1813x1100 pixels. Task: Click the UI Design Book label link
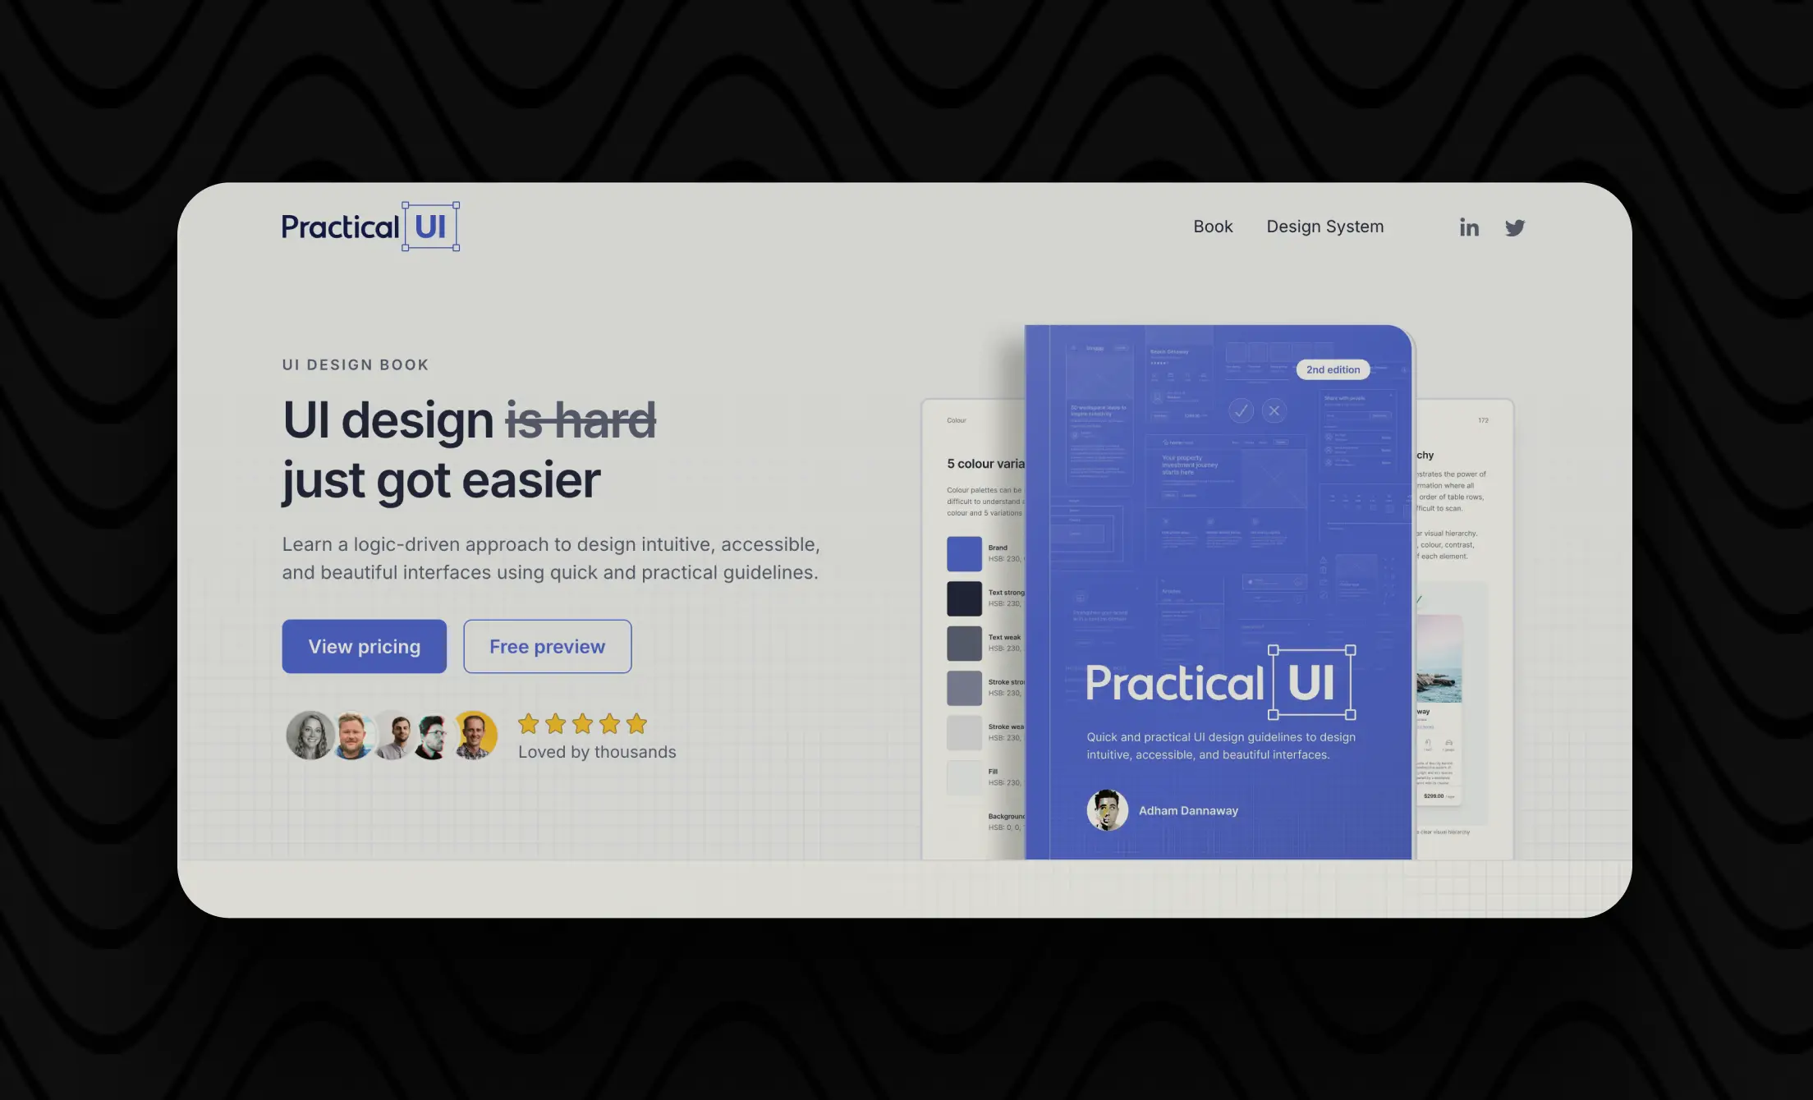coord(357,364)
